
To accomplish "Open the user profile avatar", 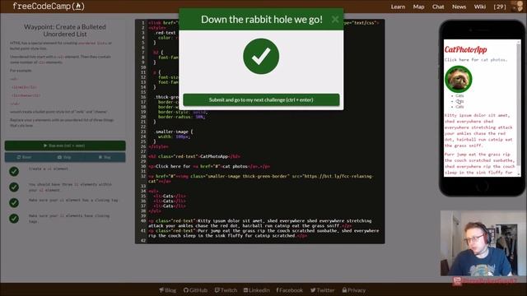I will 517,7.
